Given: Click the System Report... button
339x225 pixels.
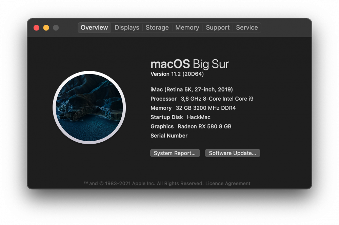Looking at the screenshot, I should coord(175,153).
